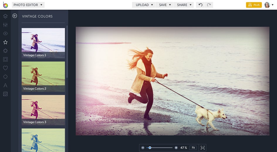Open the Touch Up eye icon
Viewport: 277px width, 152px height.
(x=5, y=33)
